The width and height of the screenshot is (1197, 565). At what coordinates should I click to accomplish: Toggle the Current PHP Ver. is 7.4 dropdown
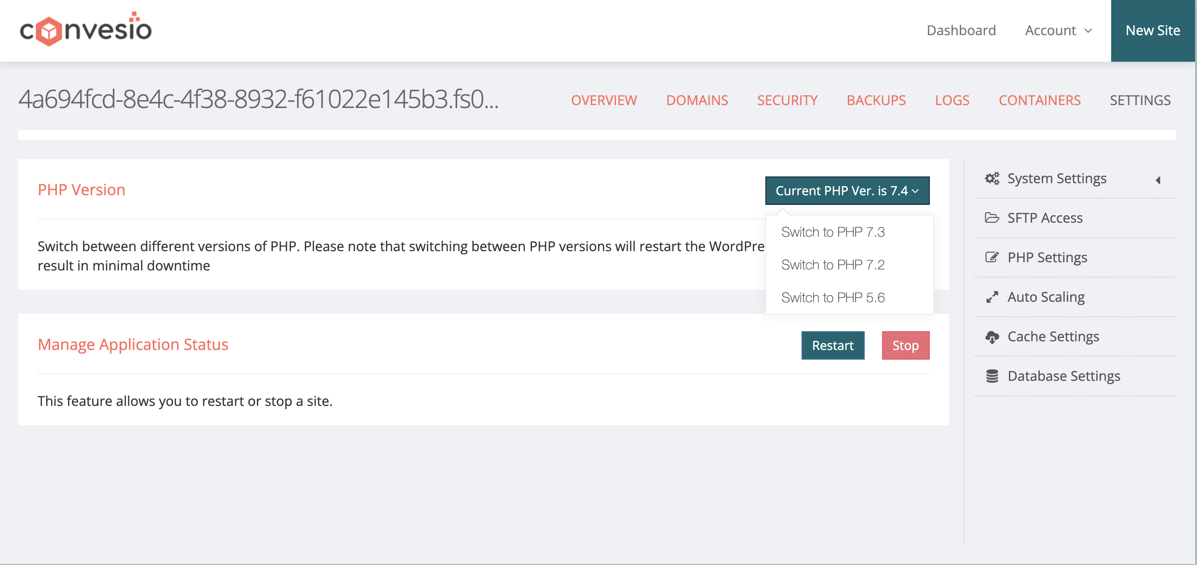(x=847, y=190)
